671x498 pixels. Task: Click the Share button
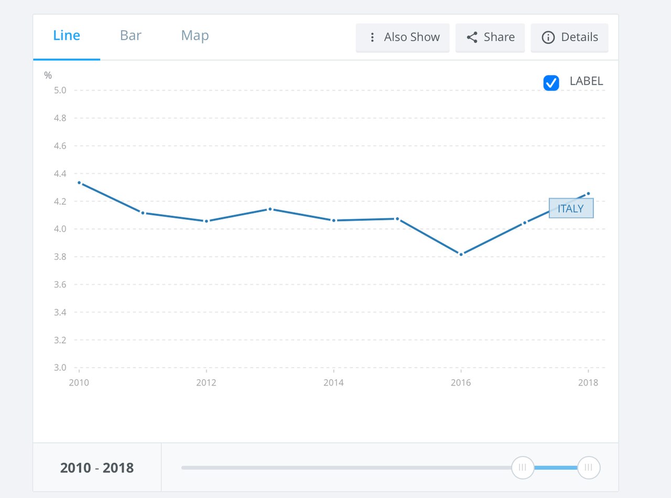coord(490,37)
